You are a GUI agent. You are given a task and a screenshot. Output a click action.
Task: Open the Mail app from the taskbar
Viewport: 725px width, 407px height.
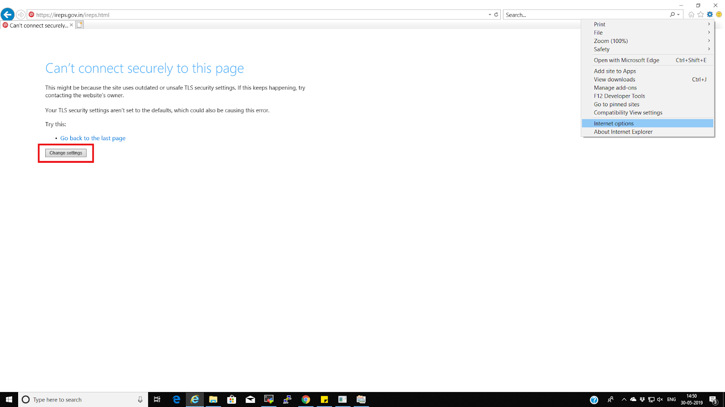pos(250,399)
